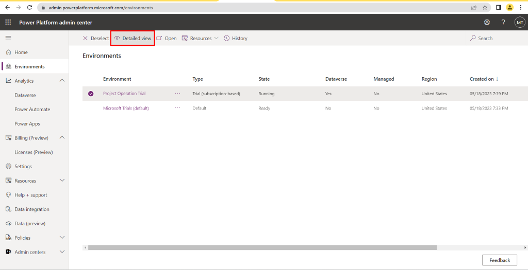Collapse the Billing (Preview) section chevron

point(62,138)
